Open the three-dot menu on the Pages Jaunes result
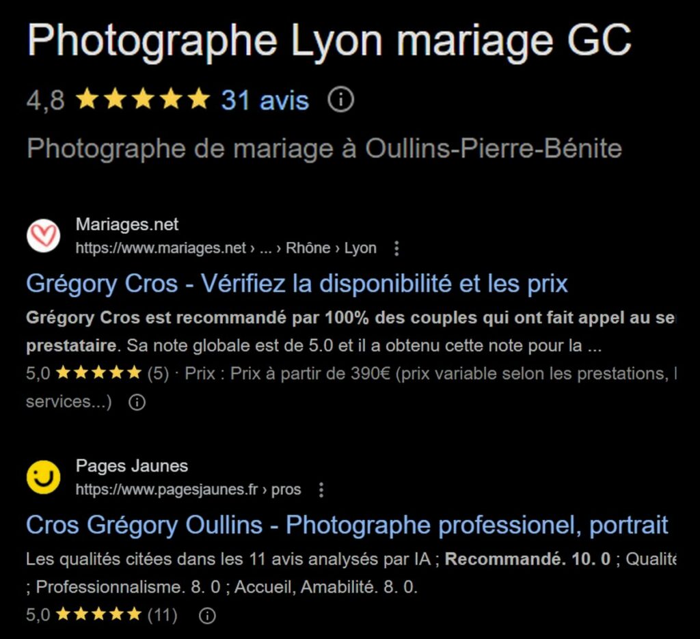Screen dimensions: 700x639 pos(320,490)
